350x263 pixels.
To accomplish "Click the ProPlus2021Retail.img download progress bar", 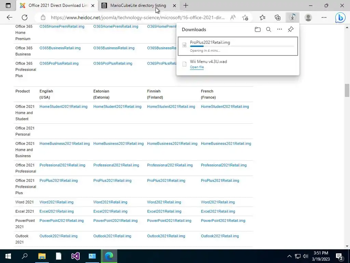I will tap(242, 46).
